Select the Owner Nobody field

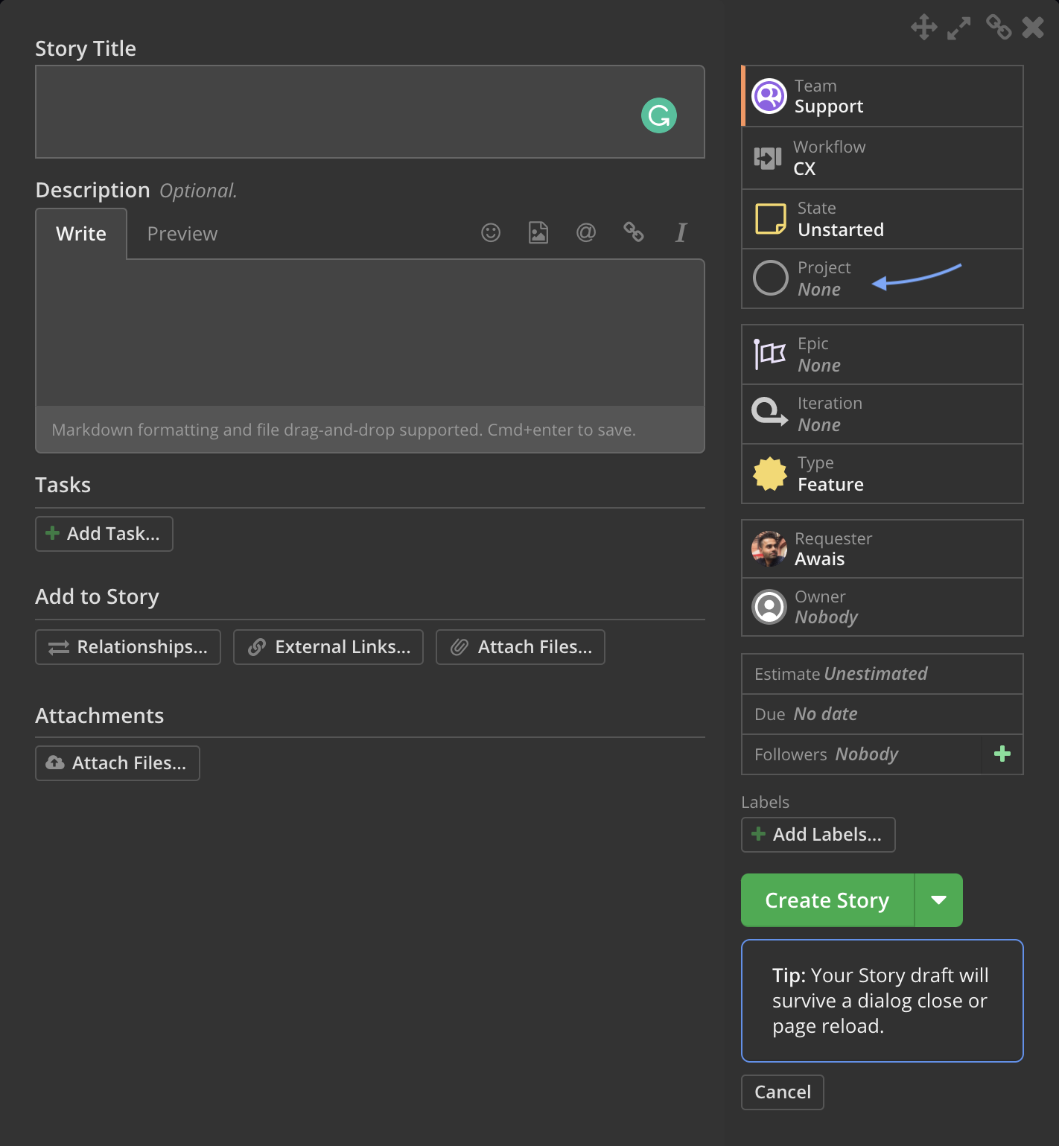(x=882, y=607)
